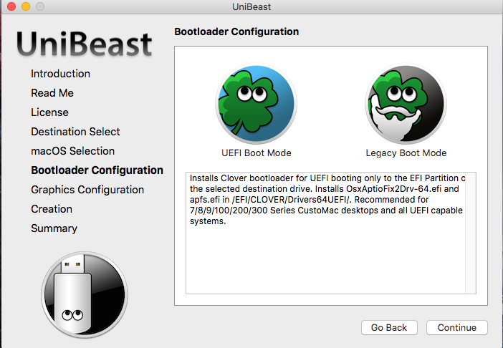
Task: Click the UEFI Boot Mode label
Action: (257, 153)
